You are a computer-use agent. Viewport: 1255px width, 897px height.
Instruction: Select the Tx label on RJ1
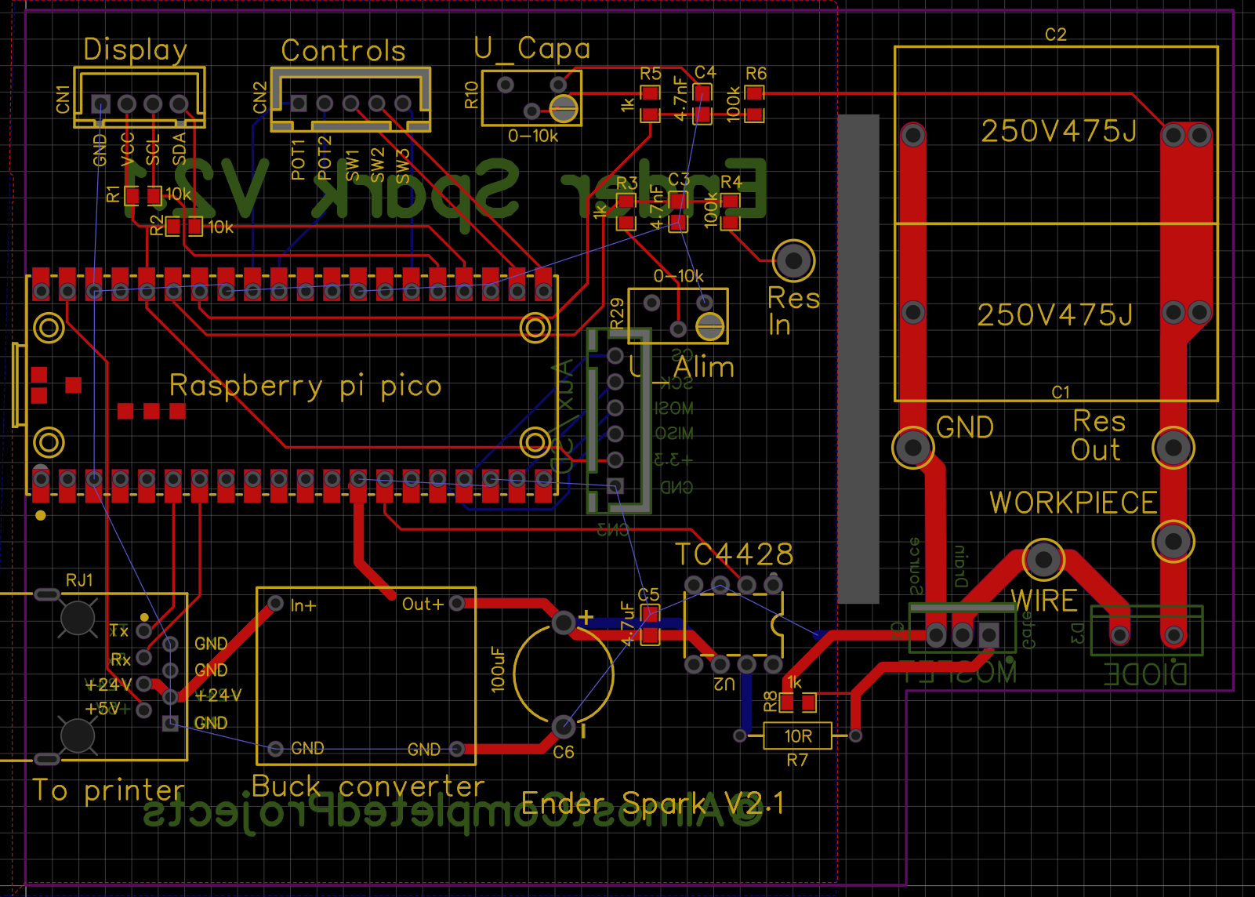[x=118, y=631]
